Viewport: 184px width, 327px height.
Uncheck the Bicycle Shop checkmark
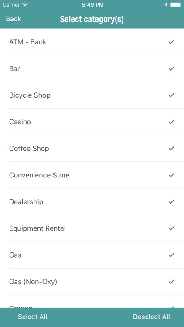tap(171, 95)
